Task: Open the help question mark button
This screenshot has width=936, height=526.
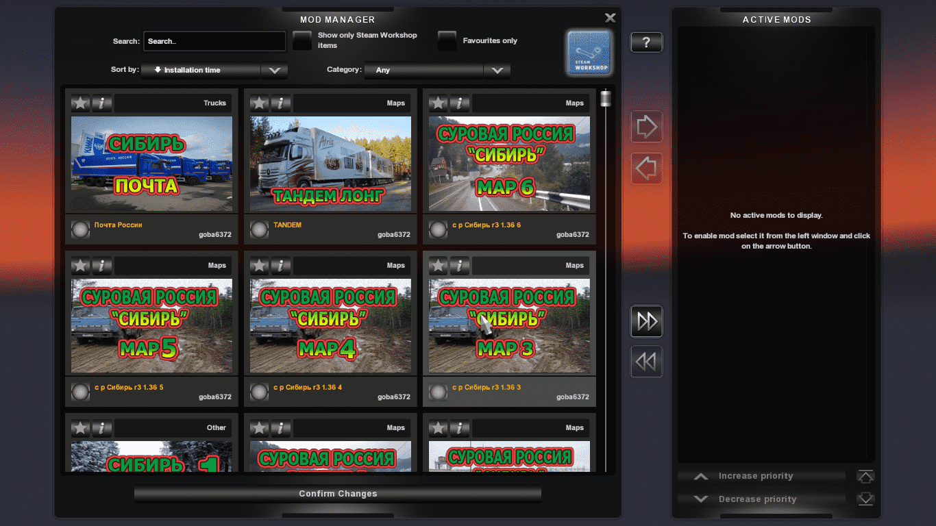Action: pyautogui.click(x=646, y=42)
